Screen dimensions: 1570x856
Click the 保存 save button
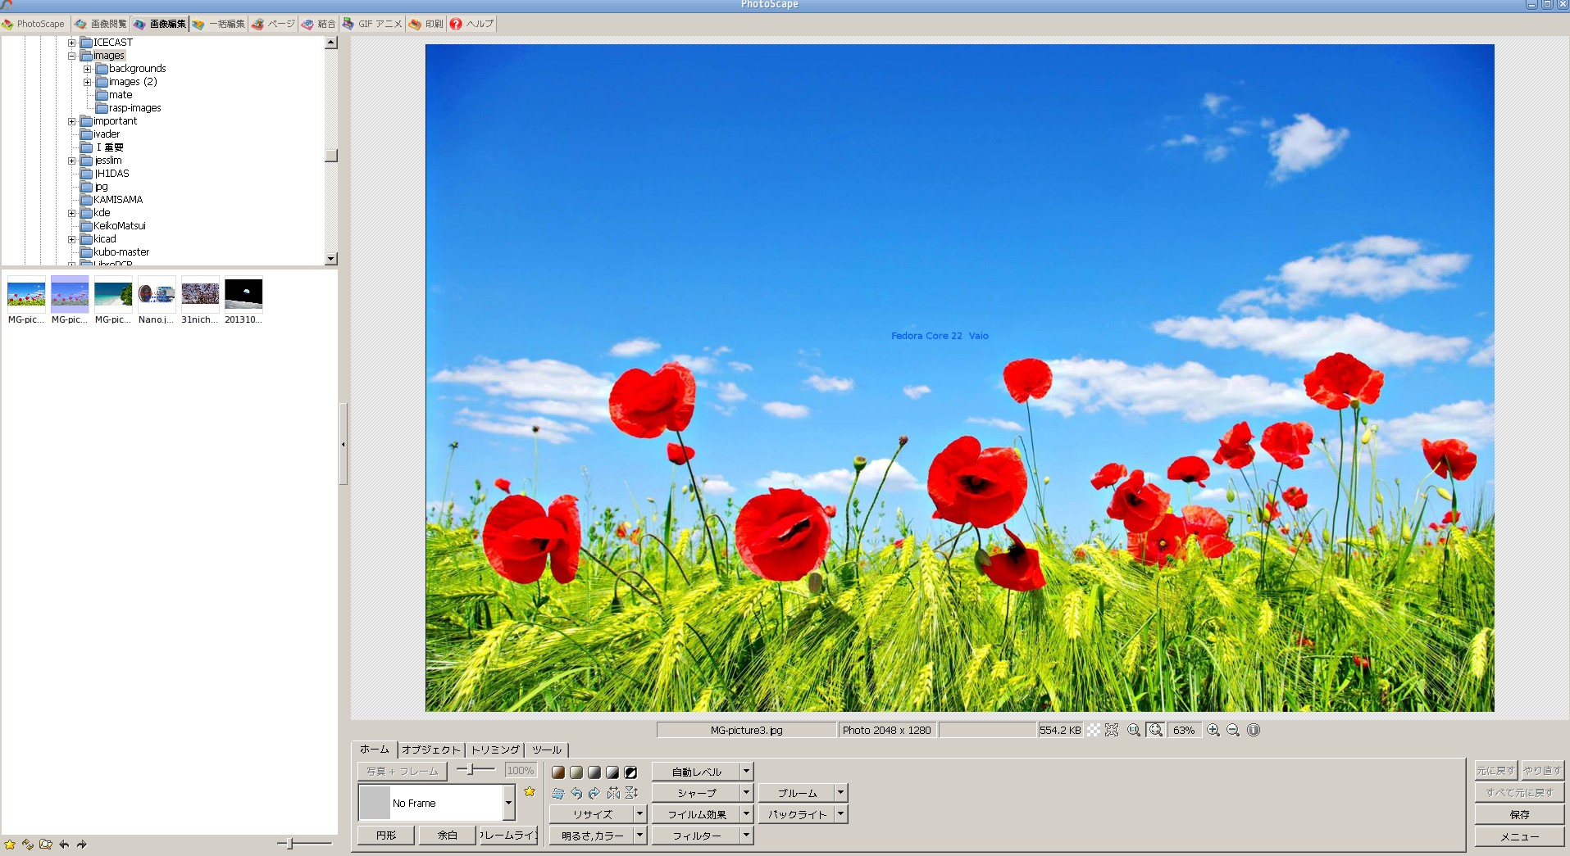pos(1519,814)
